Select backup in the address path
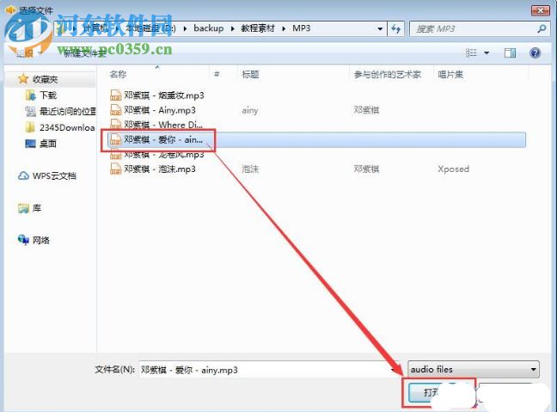The height and width of the screenshot is (412, 557). 209,28
